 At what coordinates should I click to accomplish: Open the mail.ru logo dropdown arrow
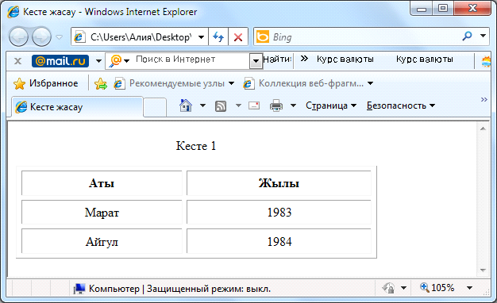click(x=98, y=61)
